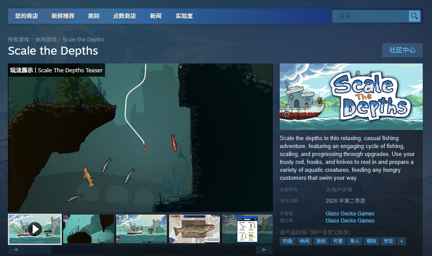This screenshot has width=432, height=256.
Task: Select the boat at sea screenshot thumbnail
Action: pyautogui.click(x=141, y=229)
